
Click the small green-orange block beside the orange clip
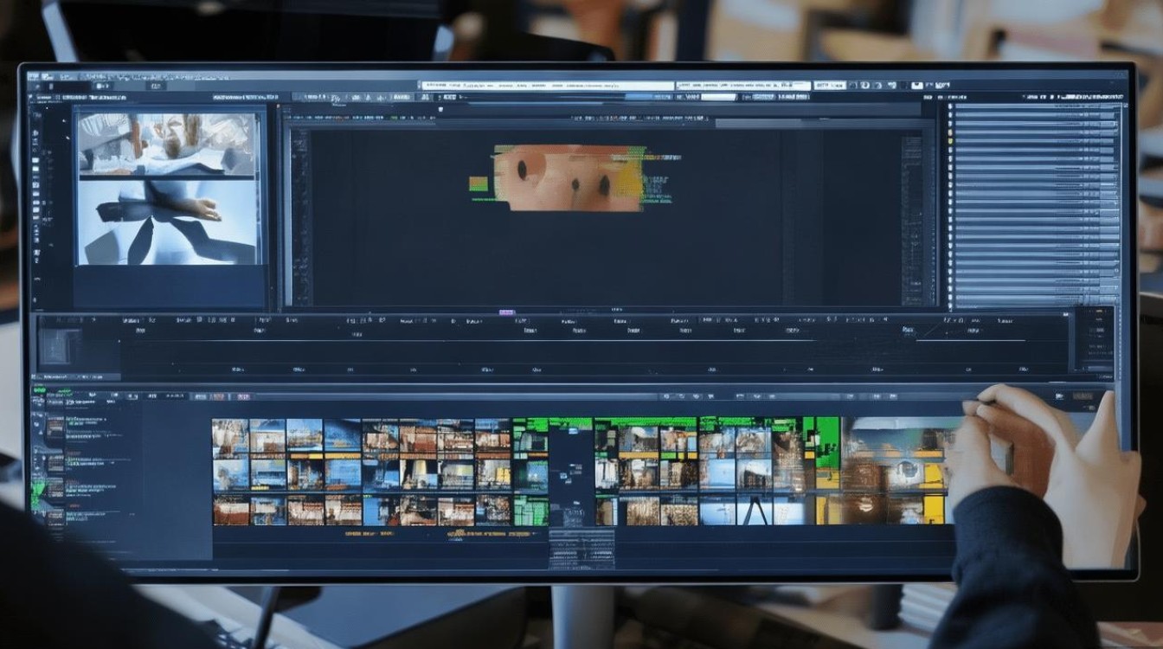coord(479,183)
